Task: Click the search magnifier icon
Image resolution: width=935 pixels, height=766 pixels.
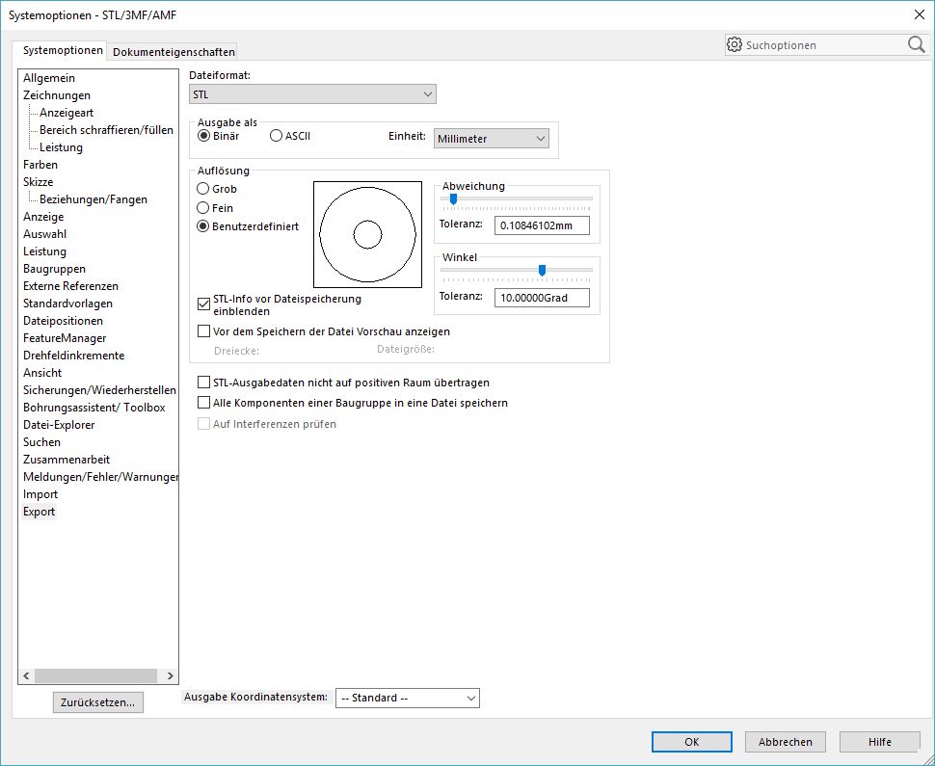Action: (915, 45)
